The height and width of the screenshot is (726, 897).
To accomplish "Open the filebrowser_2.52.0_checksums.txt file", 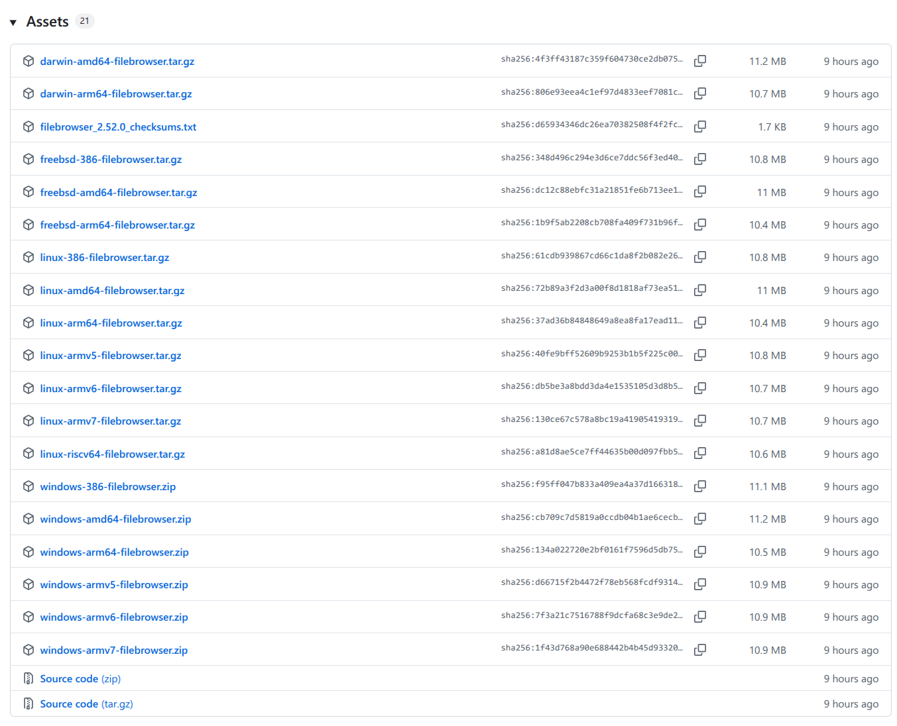I will pos(118,127).
